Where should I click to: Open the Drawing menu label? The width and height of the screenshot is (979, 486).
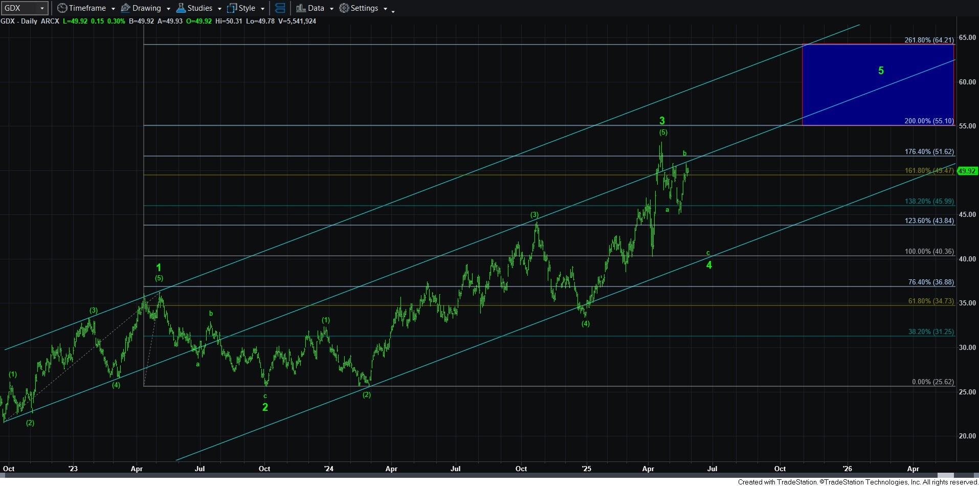146,8
